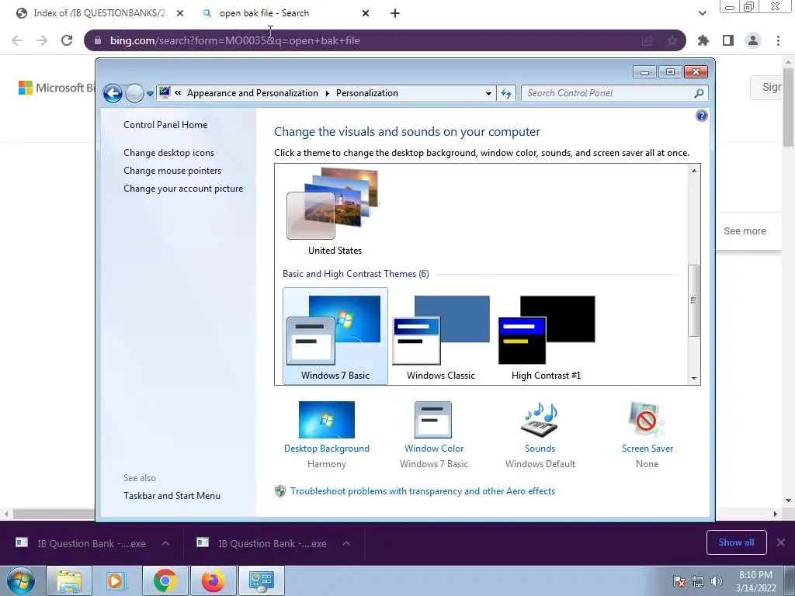The image size is (795, 596).
Task: Click the theme list scroll down arrow
Action: click(693, 378)
